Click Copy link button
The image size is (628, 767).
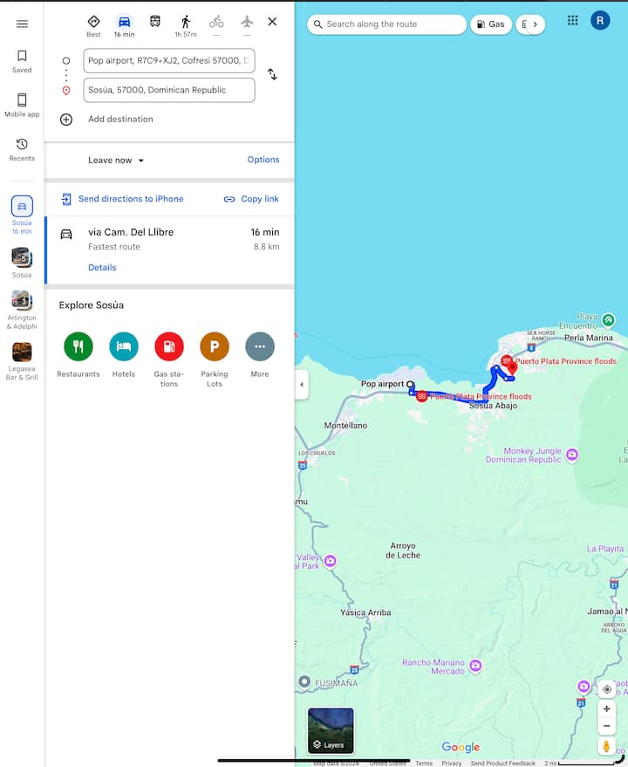click(x=251, y=199)
